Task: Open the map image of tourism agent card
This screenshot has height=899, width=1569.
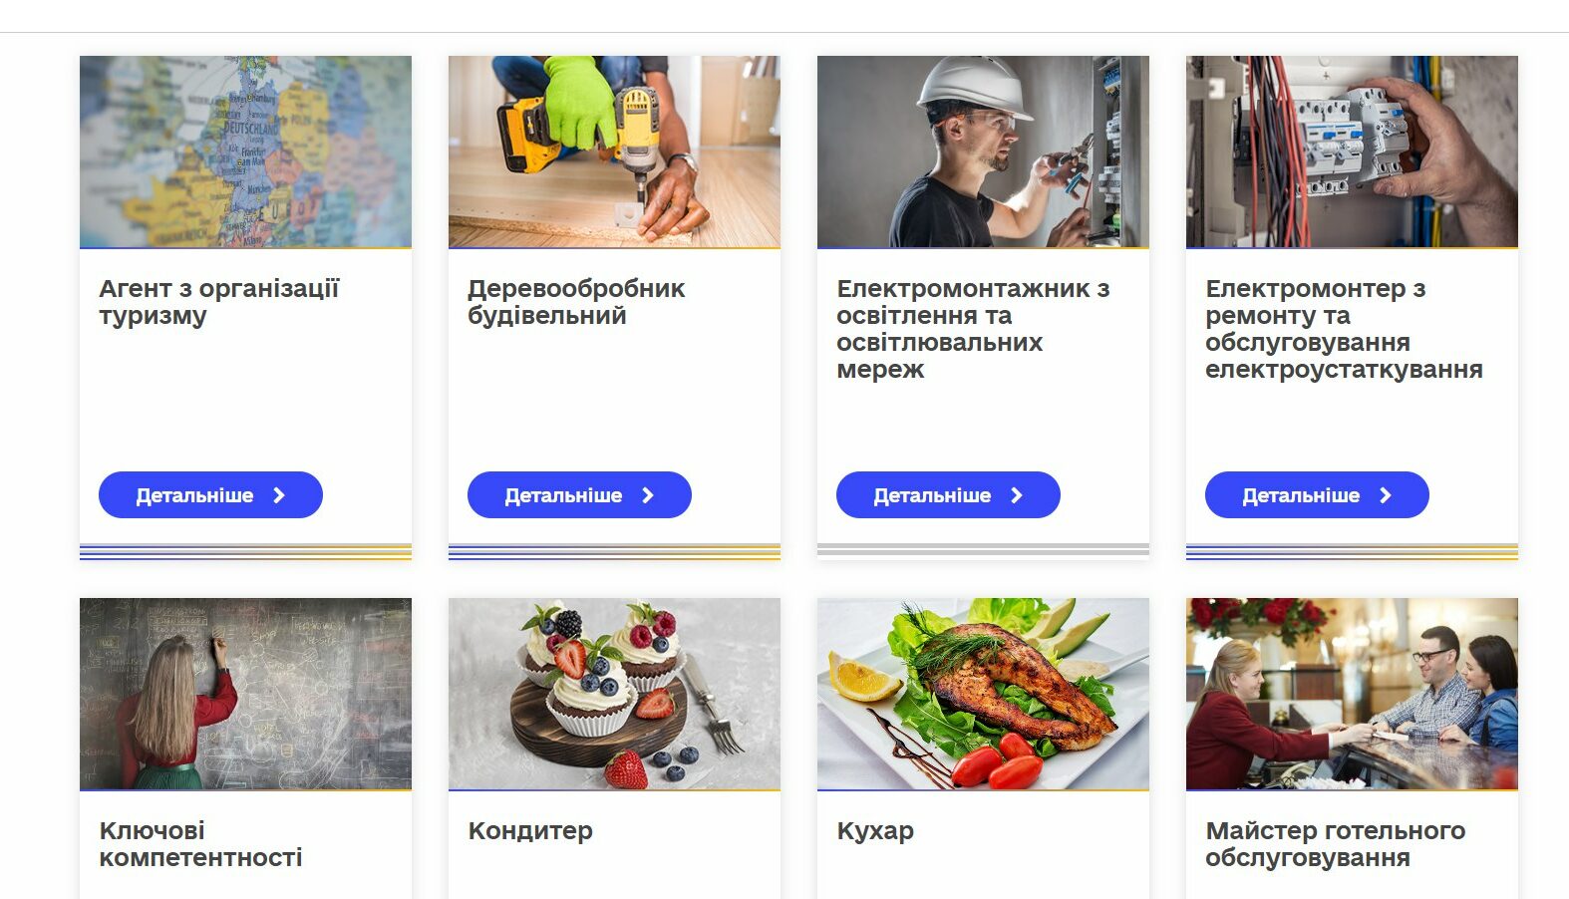Action: tap(245, 151)
